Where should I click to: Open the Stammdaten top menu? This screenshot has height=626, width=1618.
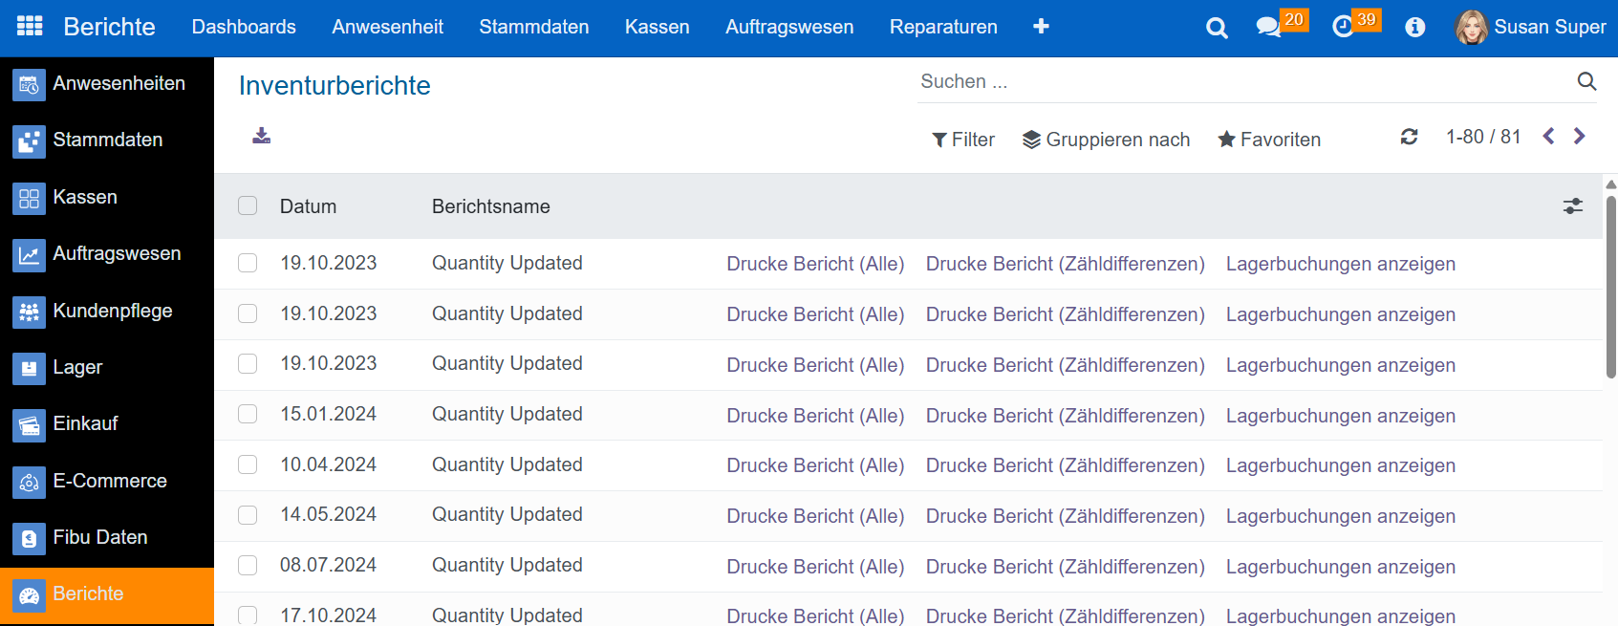[534, 27]
